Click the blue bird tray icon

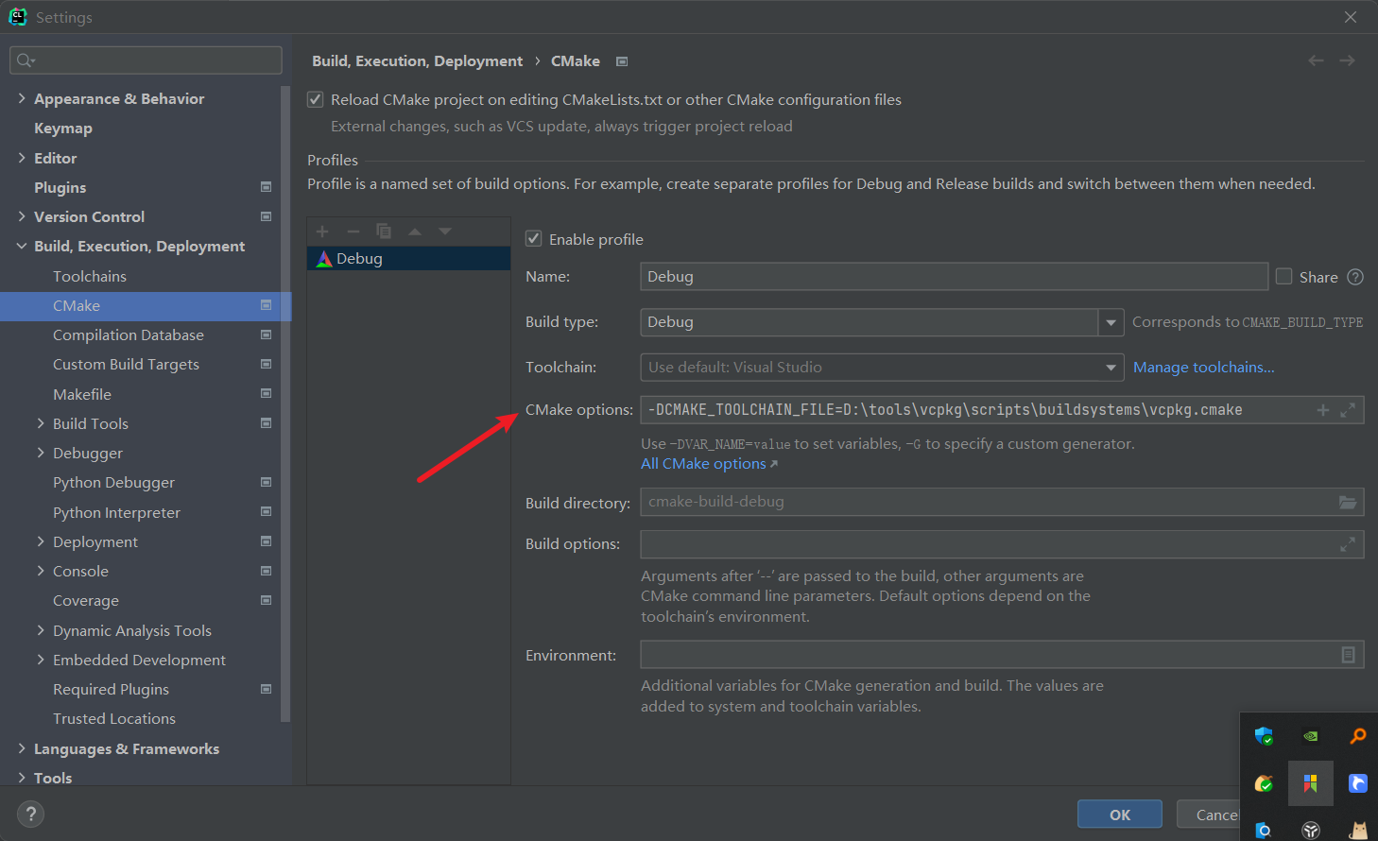1358,783
